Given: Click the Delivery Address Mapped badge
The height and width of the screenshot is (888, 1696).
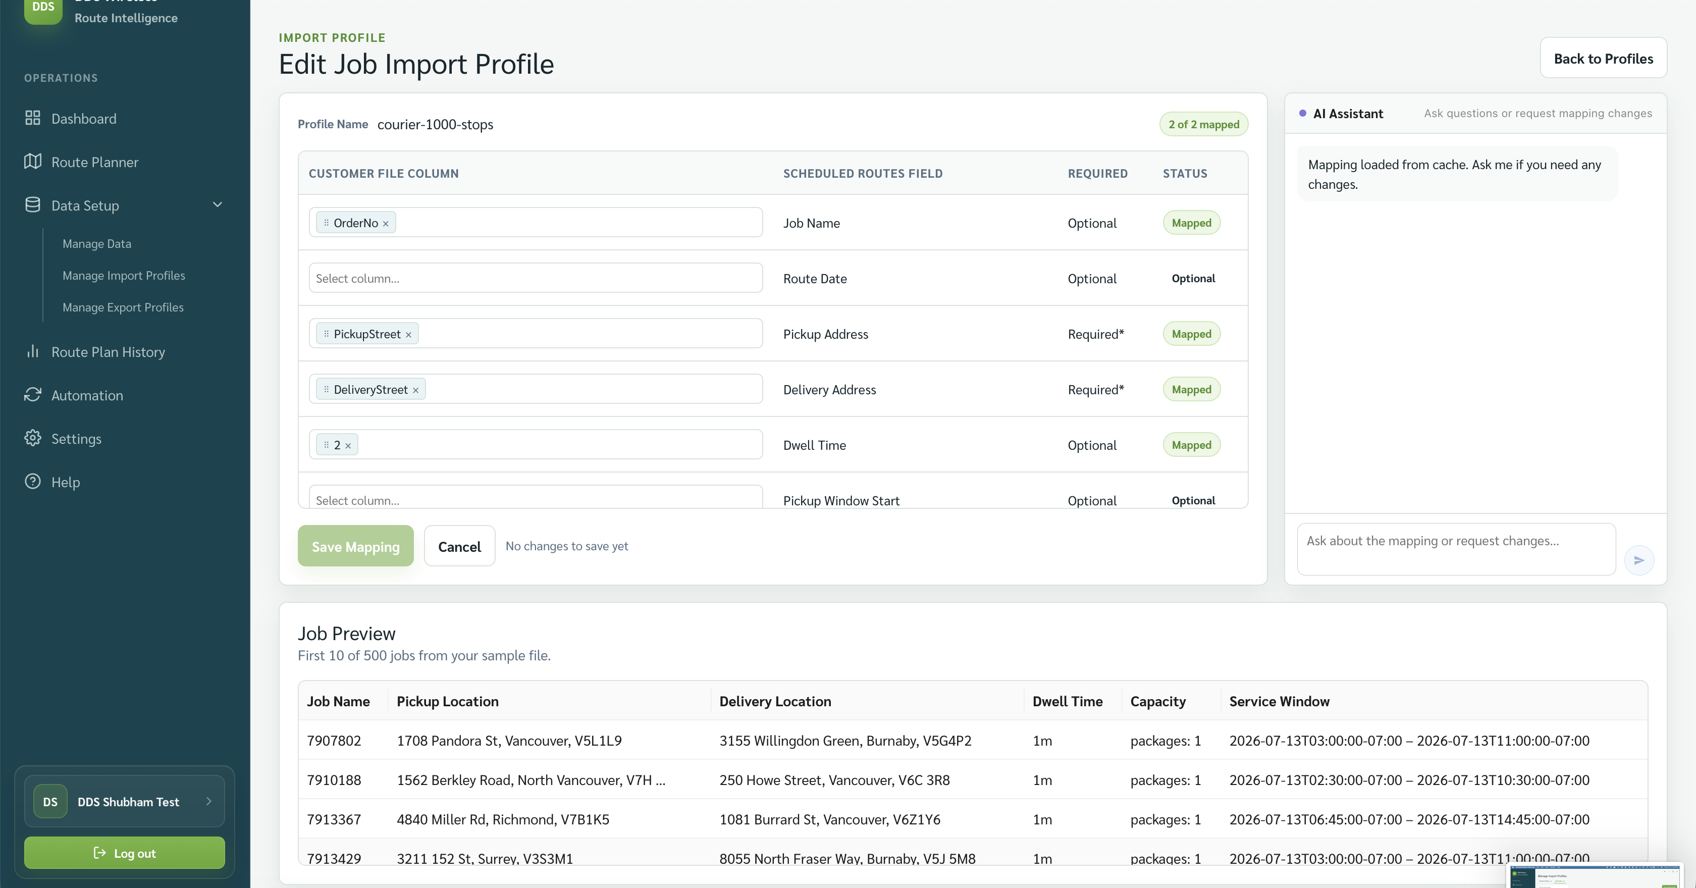Looking at the screenshot, I should click(x=1192, y=389).
